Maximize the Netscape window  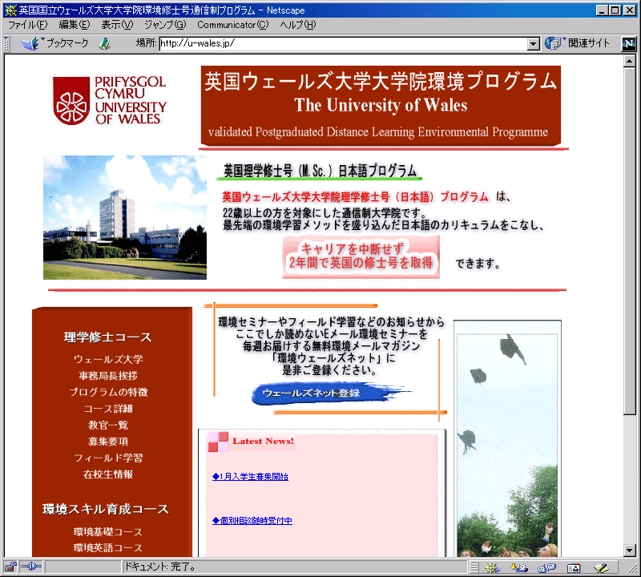(615, 10)
